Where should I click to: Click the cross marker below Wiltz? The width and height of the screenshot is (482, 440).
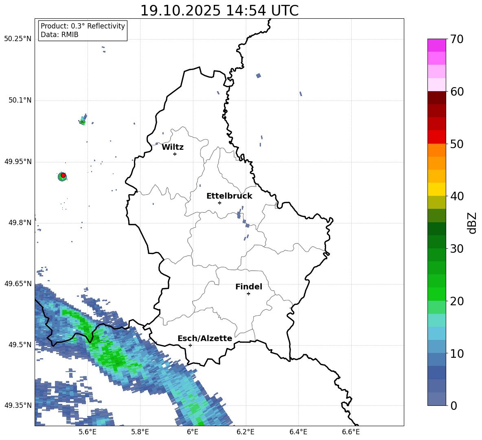point(175,154)
